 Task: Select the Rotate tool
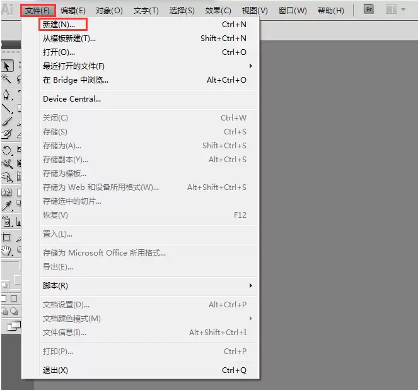[x=7, y=150]
